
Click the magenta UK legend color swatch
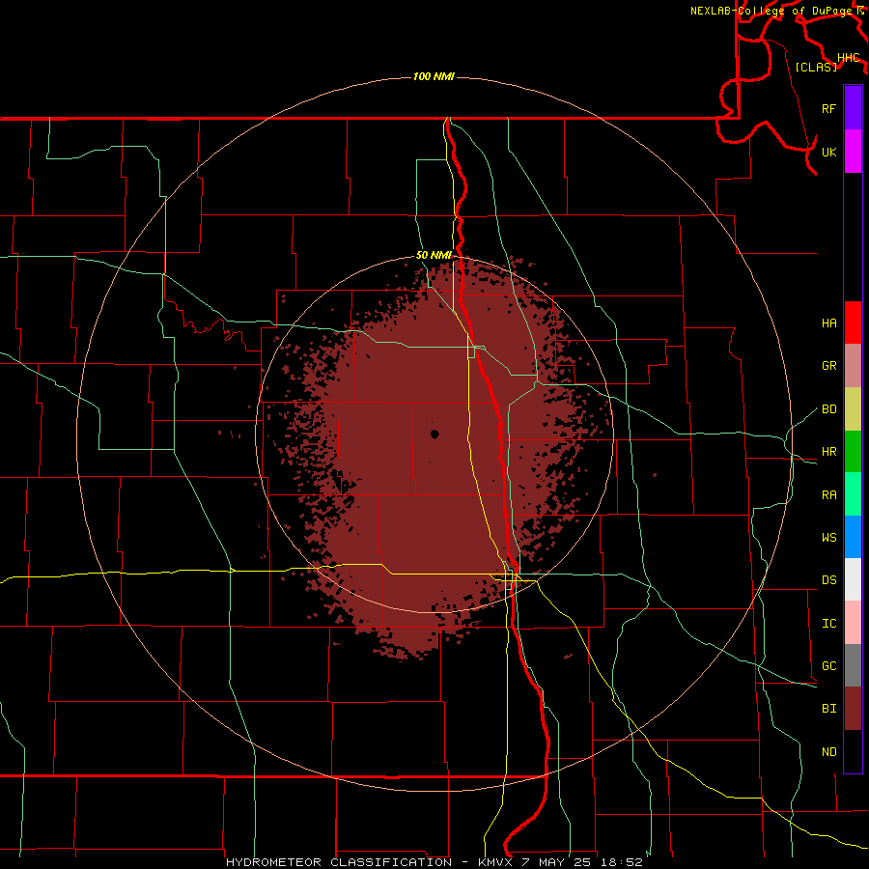coord(853,152)
